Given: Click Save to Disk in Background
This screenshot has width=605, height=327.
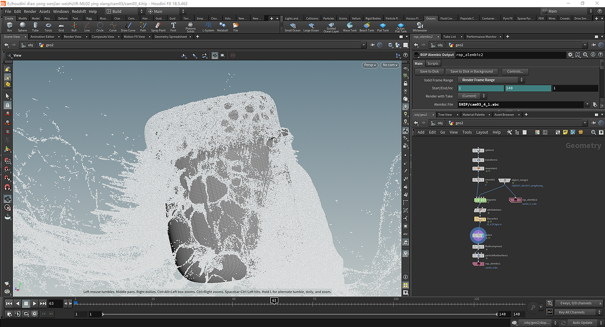Looking at the screenshot, I should pyautogui.click(x=471, y=72).
